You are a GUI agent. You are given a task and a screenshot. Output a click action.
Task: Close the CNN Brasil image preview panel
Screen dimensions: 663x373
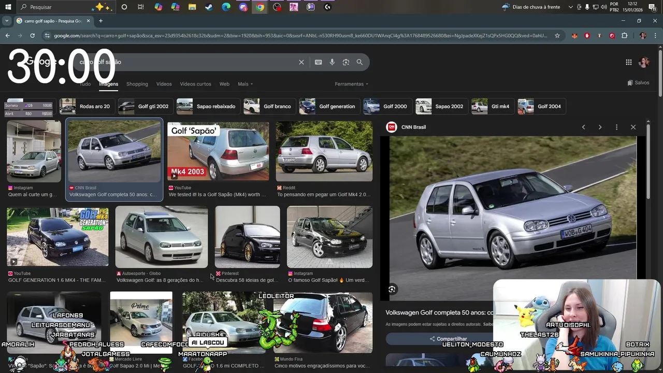click(633, 127)
